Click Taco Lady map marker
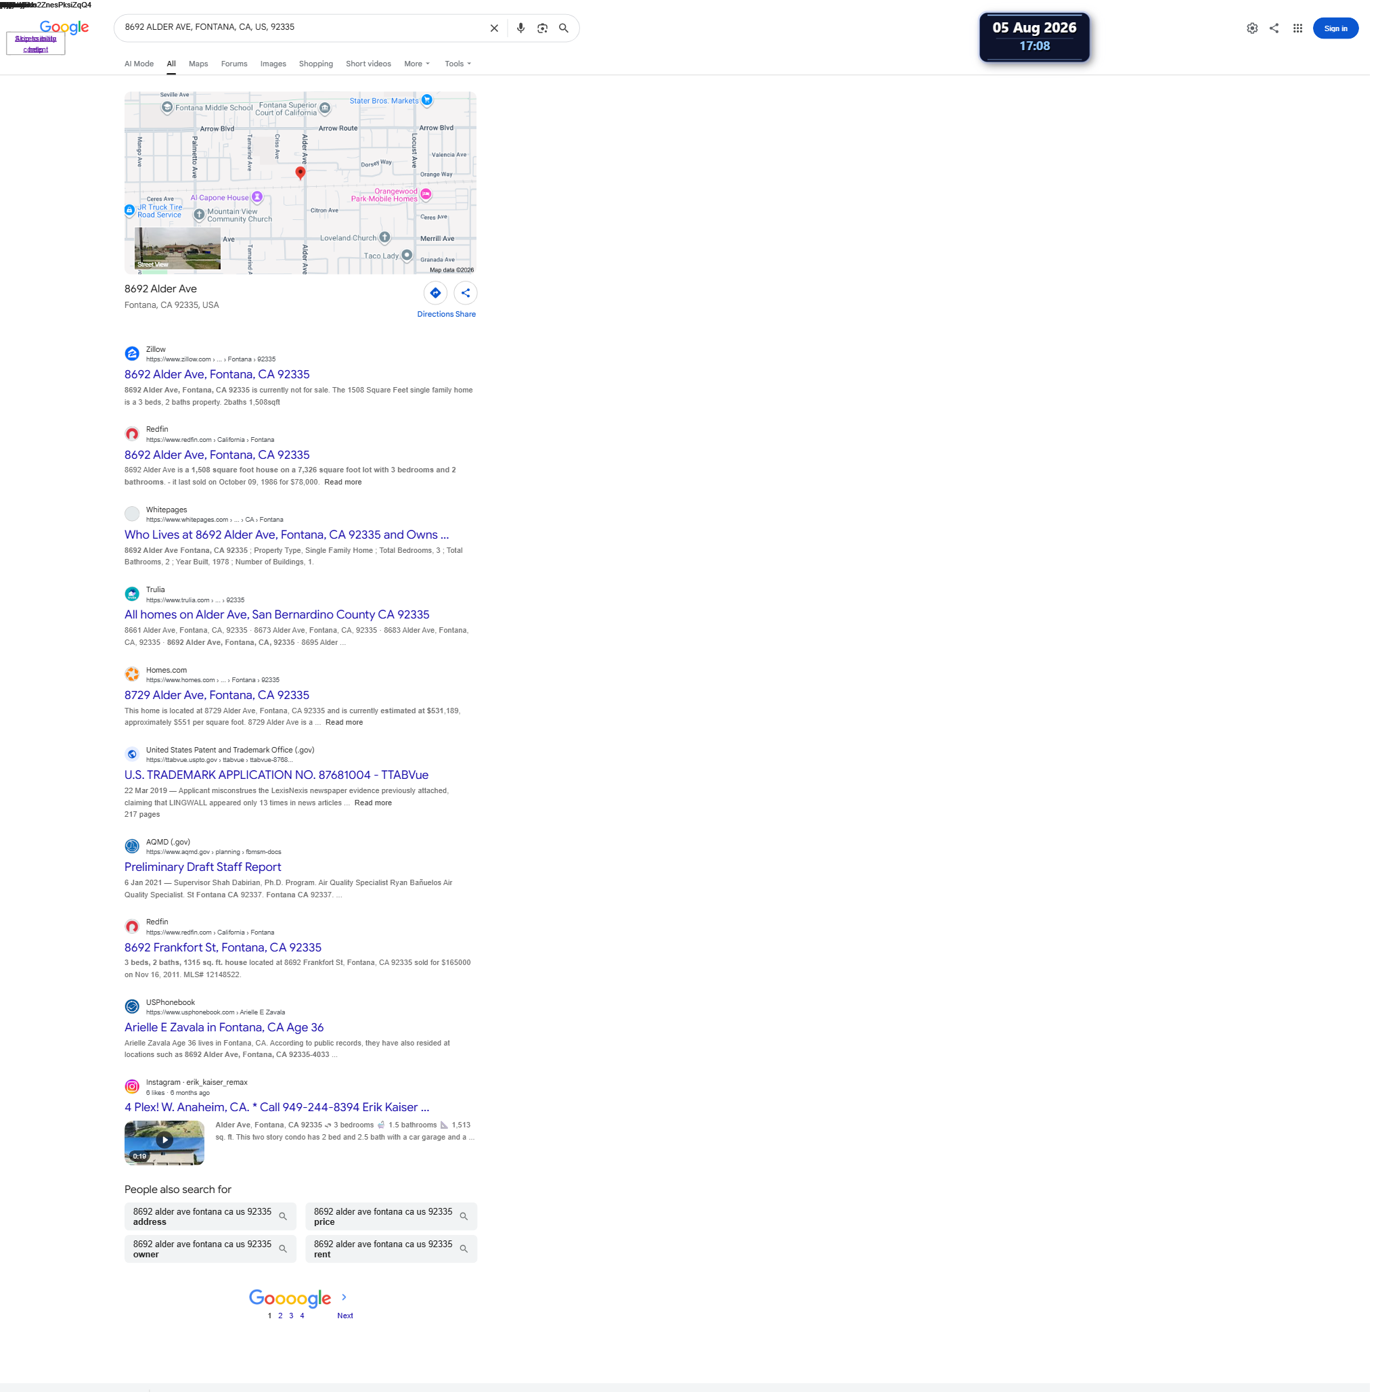 pyautogui.click(x=407, y=255)
